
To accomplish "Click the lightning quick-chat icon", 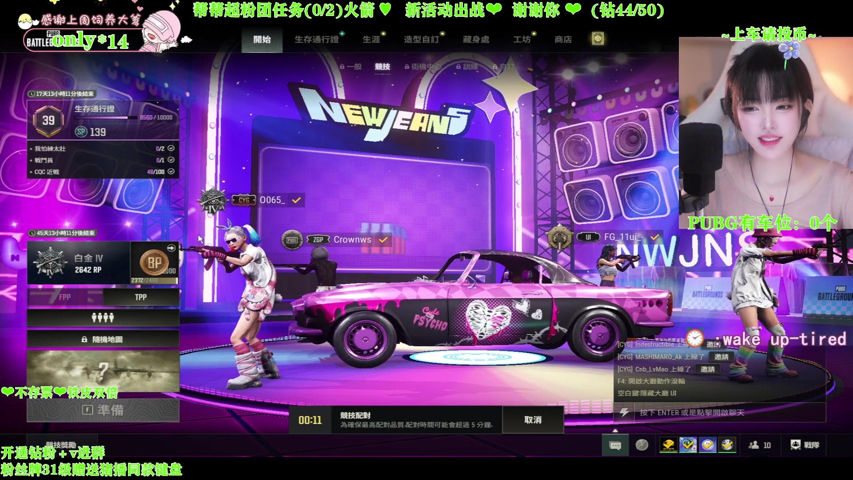I will tap(624, 412).
